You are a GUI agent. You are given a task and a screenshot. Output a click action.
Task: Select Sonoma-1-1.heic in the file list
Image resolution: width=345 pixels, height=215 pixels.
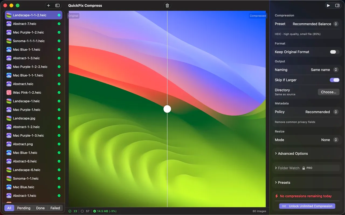pos(33,178)
